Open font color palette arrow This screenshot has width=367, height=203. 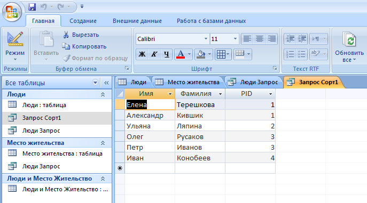coord(189,54)
